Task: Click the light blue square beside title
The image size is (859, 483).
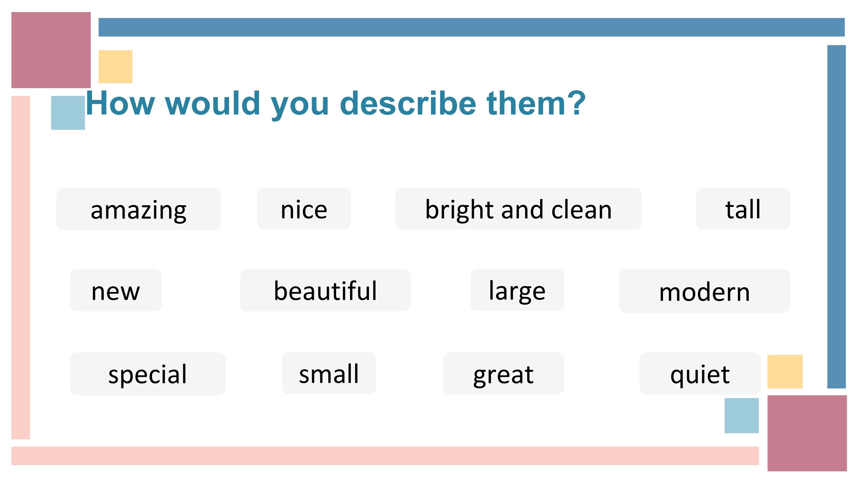Action: tap(68, 113)
